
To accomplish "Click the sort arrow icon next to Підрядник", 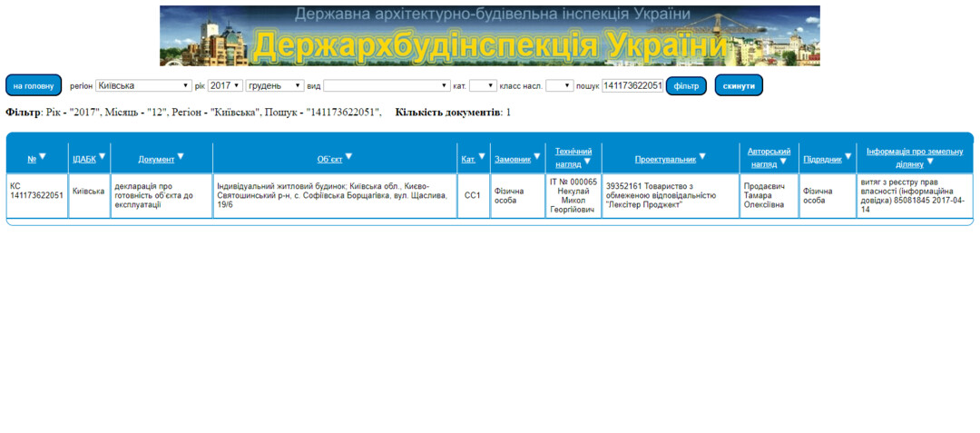I will [x=848, y=157].
